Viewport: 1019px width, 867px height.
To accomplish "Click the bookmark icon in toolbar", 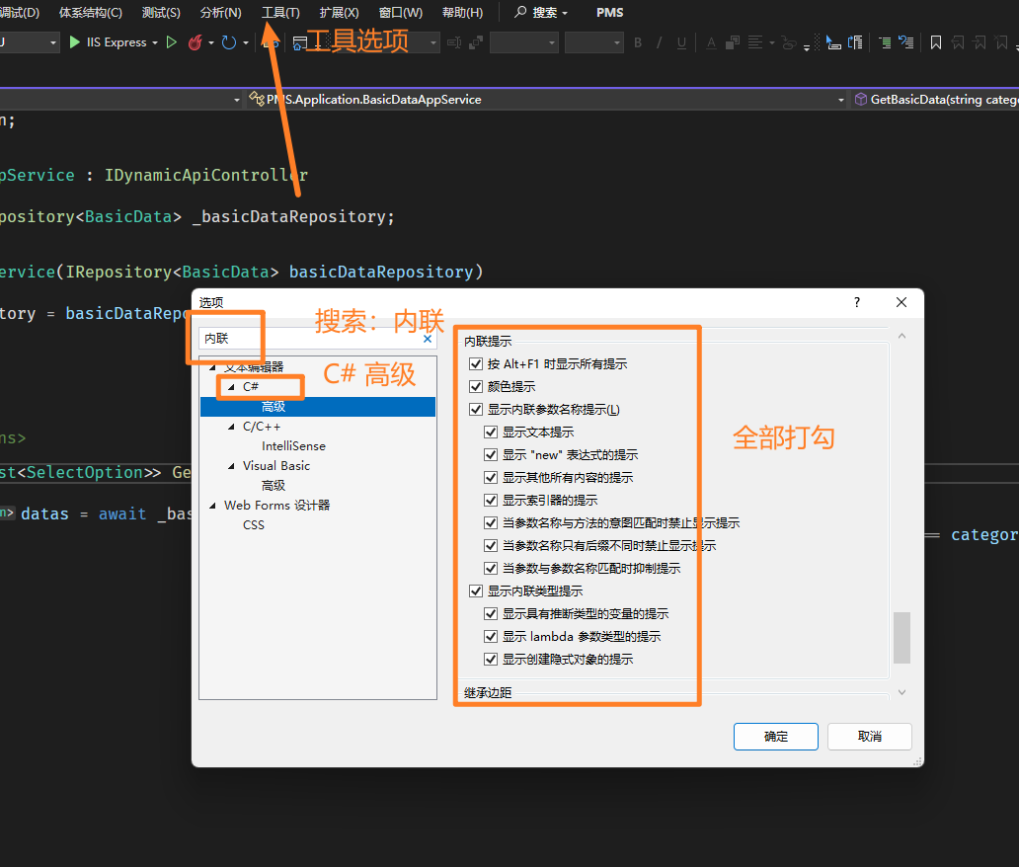I will [x=935, y=42].
